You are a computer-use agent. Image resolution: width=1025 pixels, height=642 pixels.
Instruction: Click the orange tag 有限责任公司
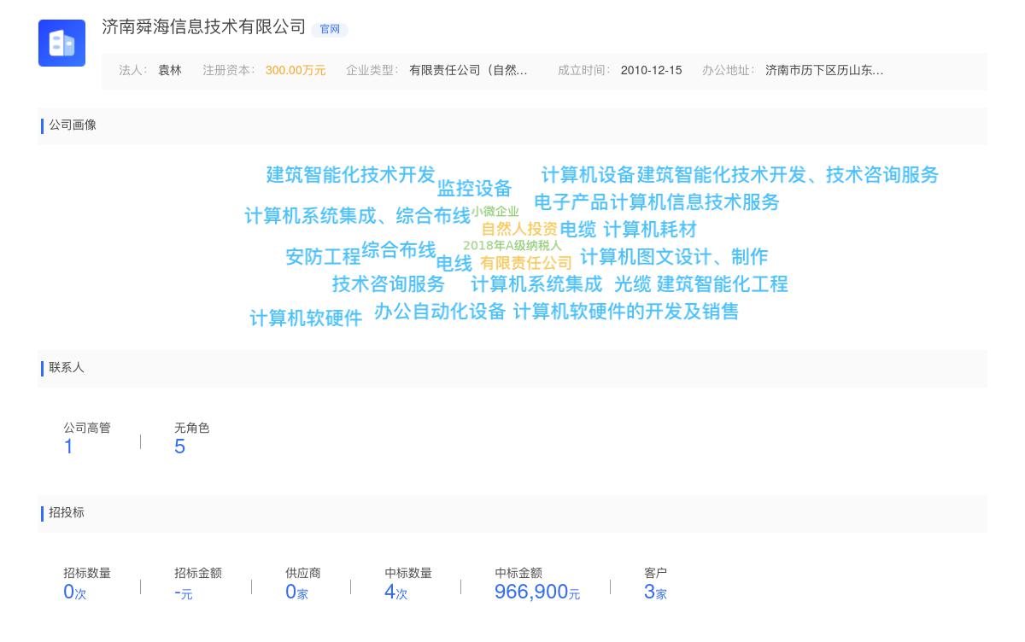526,263
